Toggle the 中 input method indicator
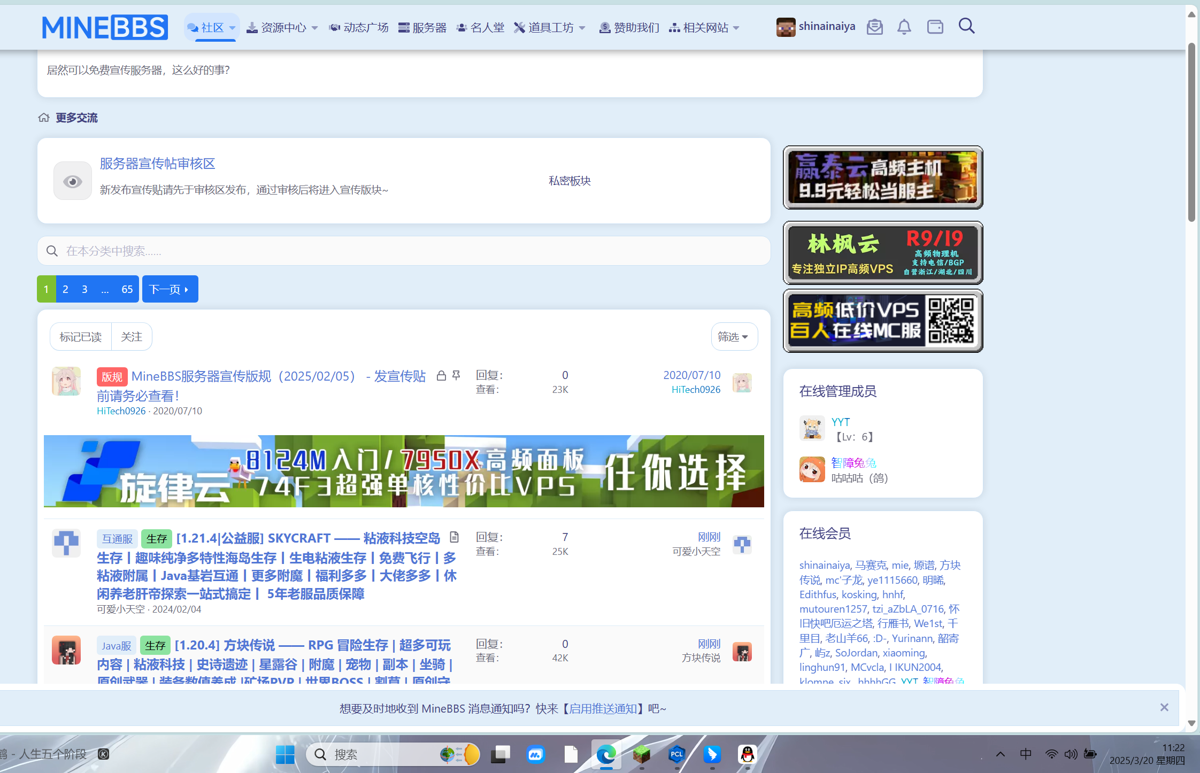This screenshot has height=773, width=1200. (1026, 754)
